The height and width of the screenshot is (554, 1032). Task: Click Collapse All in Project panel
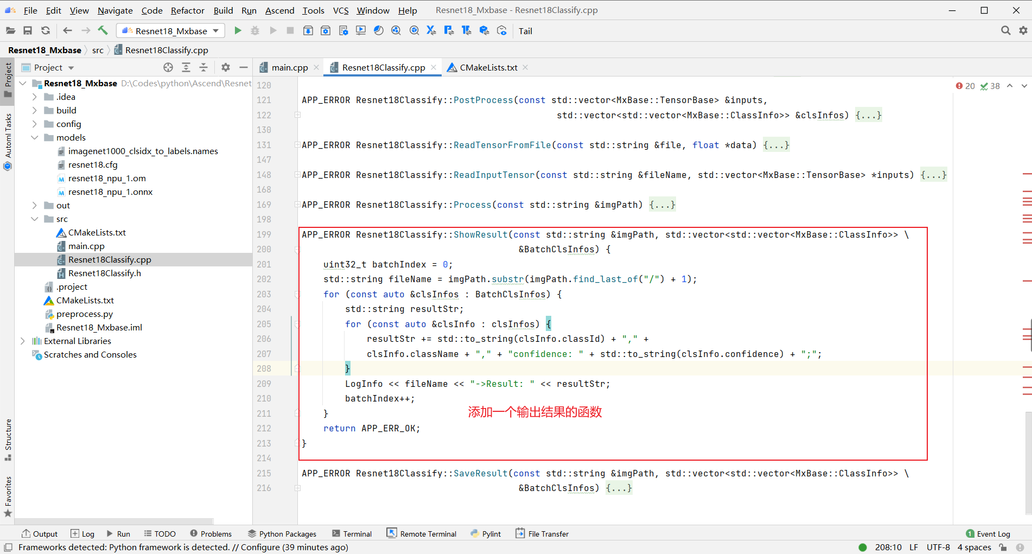point(203,67)
